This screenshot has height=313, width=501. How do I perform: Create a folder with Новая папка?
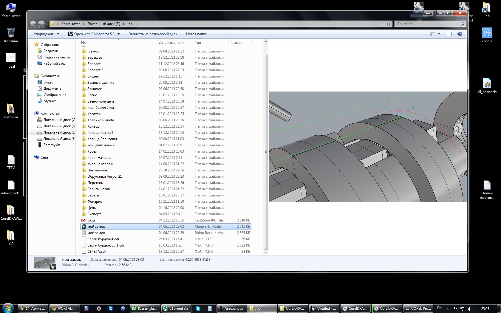pyautogui.click(x=196, y=34)
